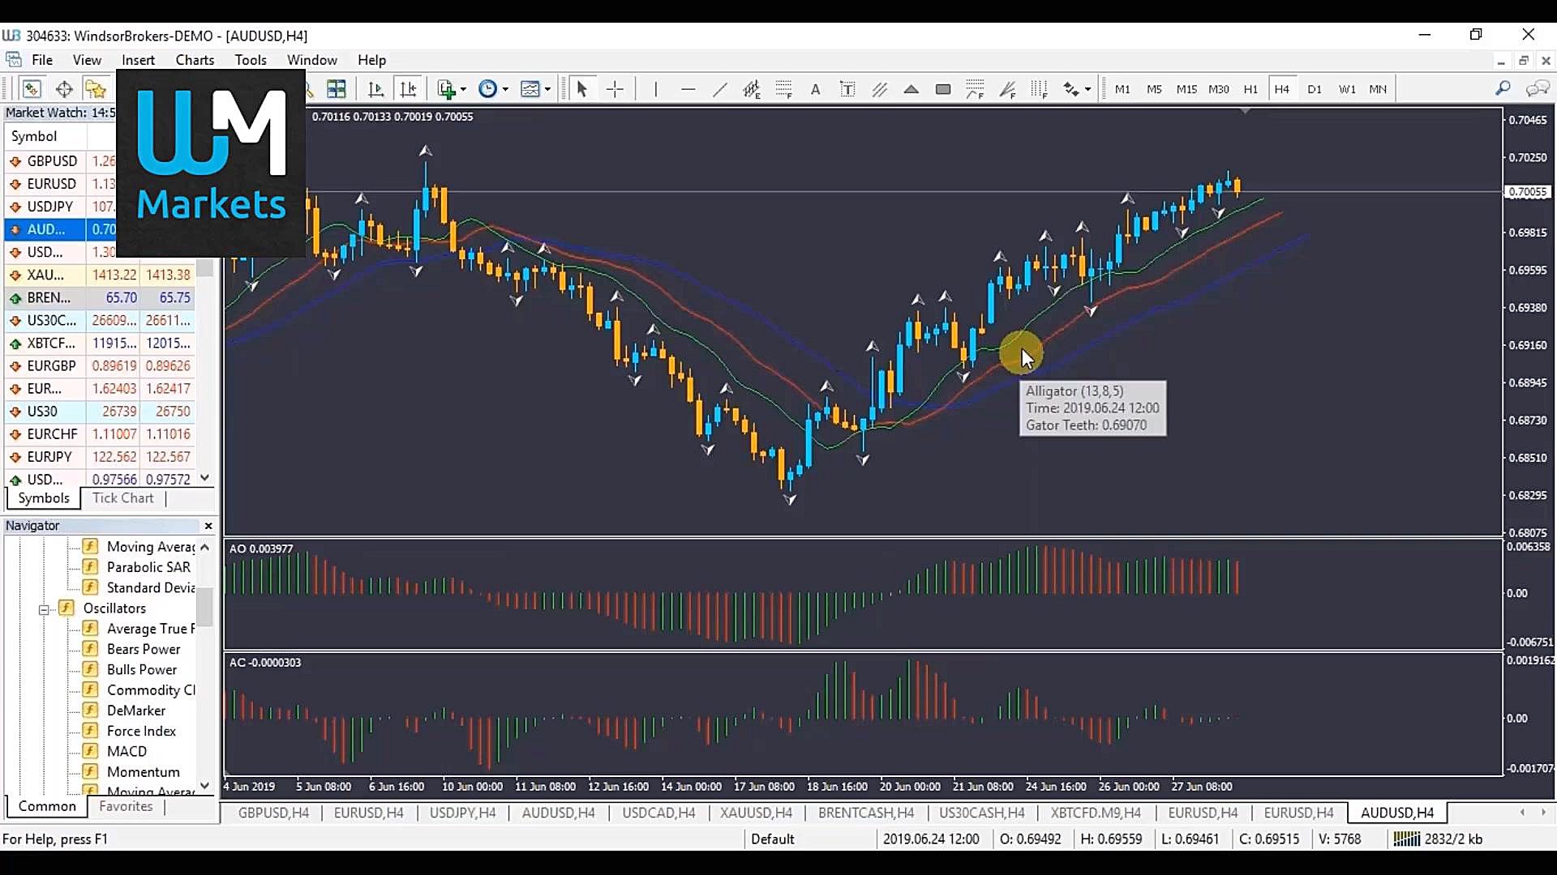Select the arrow cursor tool

(x=581, y=89)
